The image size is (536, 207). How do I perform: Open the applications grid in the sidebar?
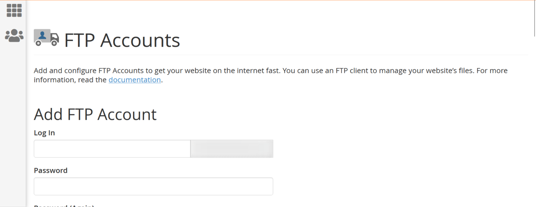click(14, 10)
